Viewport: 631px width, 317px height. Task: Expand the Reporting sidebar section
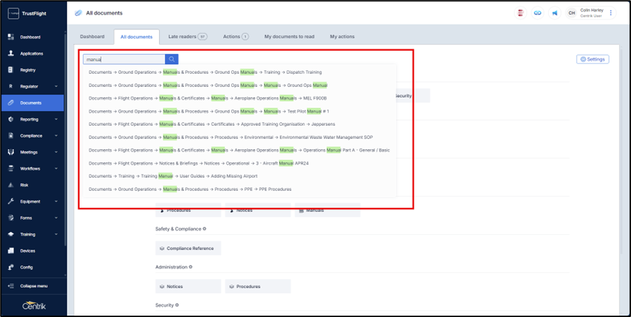coord(56,119)
